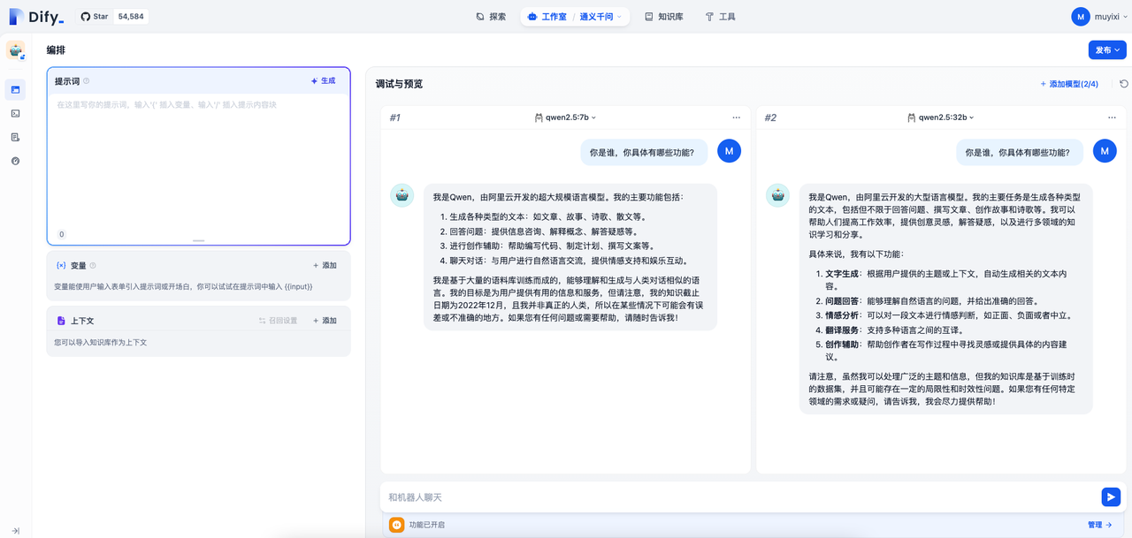Click 功能已开启 status text

pos(427,525)
